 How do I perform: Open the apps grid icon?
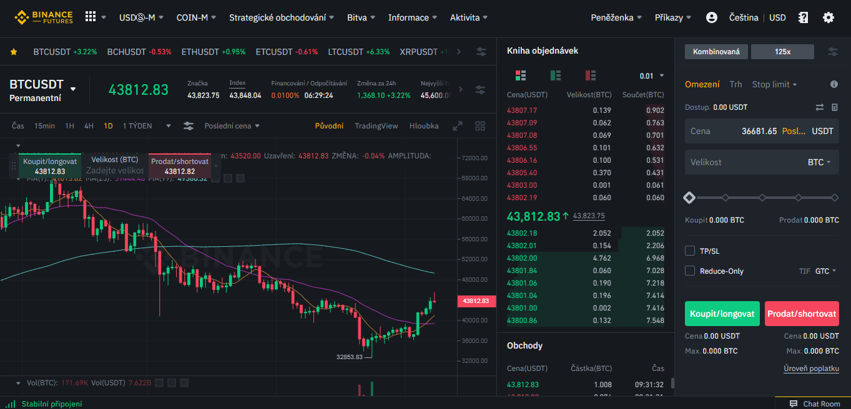click(91, 17)
